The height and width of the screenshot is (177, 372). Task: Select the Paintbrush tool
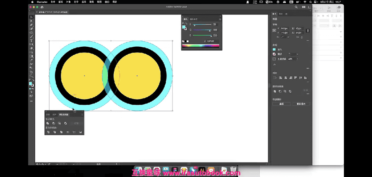click(31, 37)
